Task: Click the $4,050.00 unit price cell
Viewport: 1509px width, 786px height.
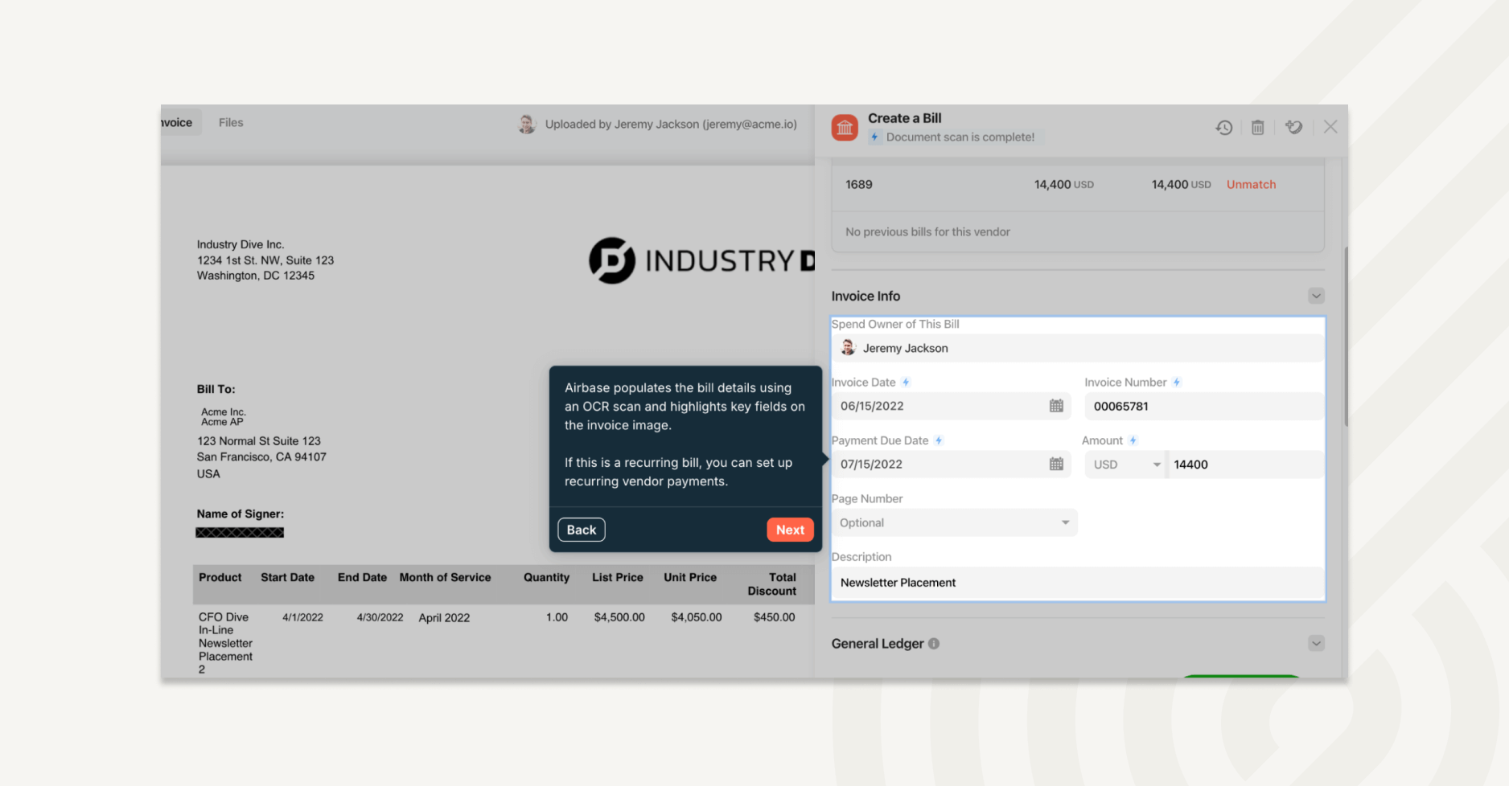Action: [697, 617]
